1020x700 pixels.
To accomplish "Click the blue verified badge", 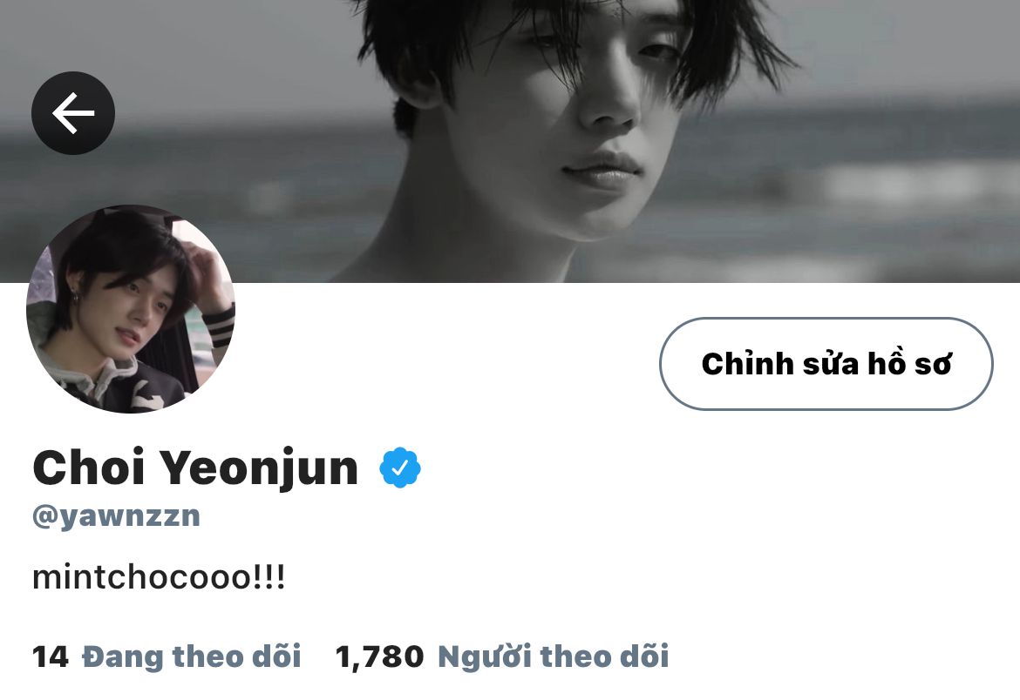I will pyautogui.click(x=400, y=468).
